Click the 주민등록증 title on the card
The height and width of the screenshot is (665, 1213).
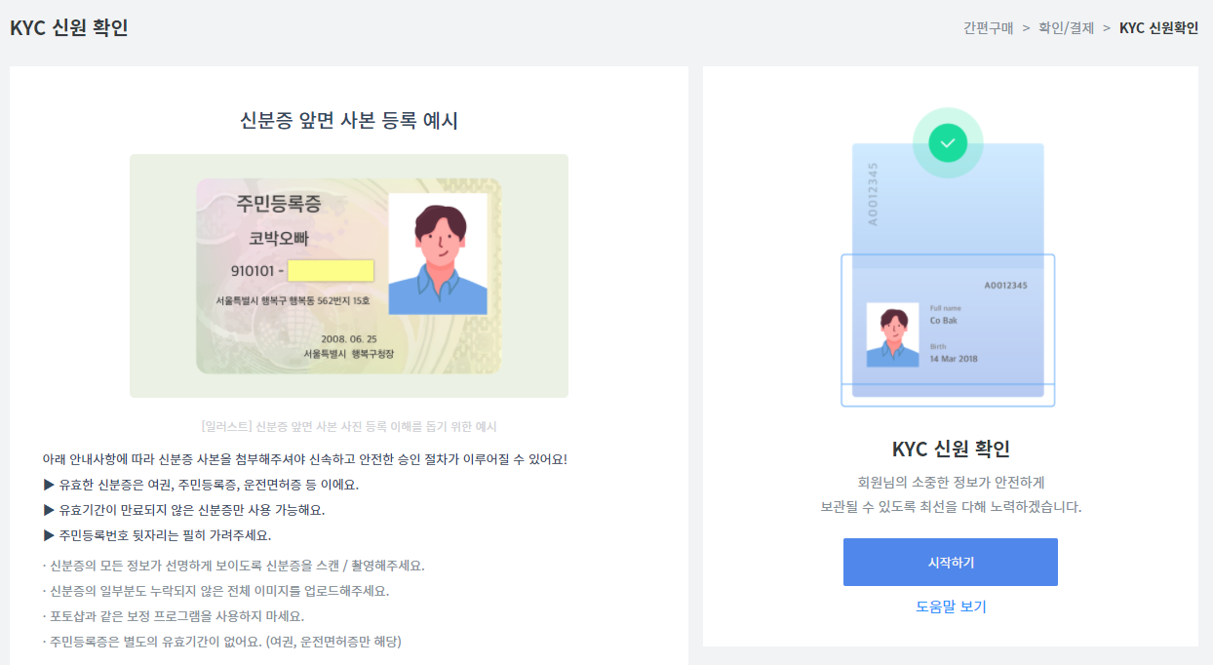[x=278, y=204]
